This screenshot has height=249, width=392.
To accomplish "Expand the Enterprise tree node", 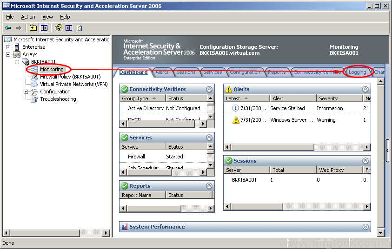I will (8, 47).
